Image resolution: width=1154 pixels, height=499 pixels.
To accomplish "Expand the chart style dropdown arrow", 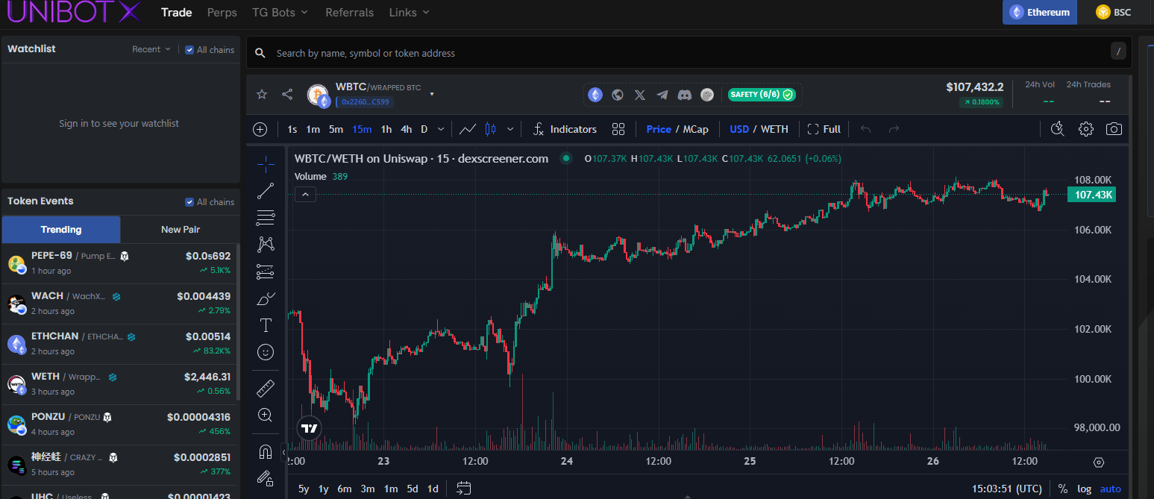I will click(510, 129).
